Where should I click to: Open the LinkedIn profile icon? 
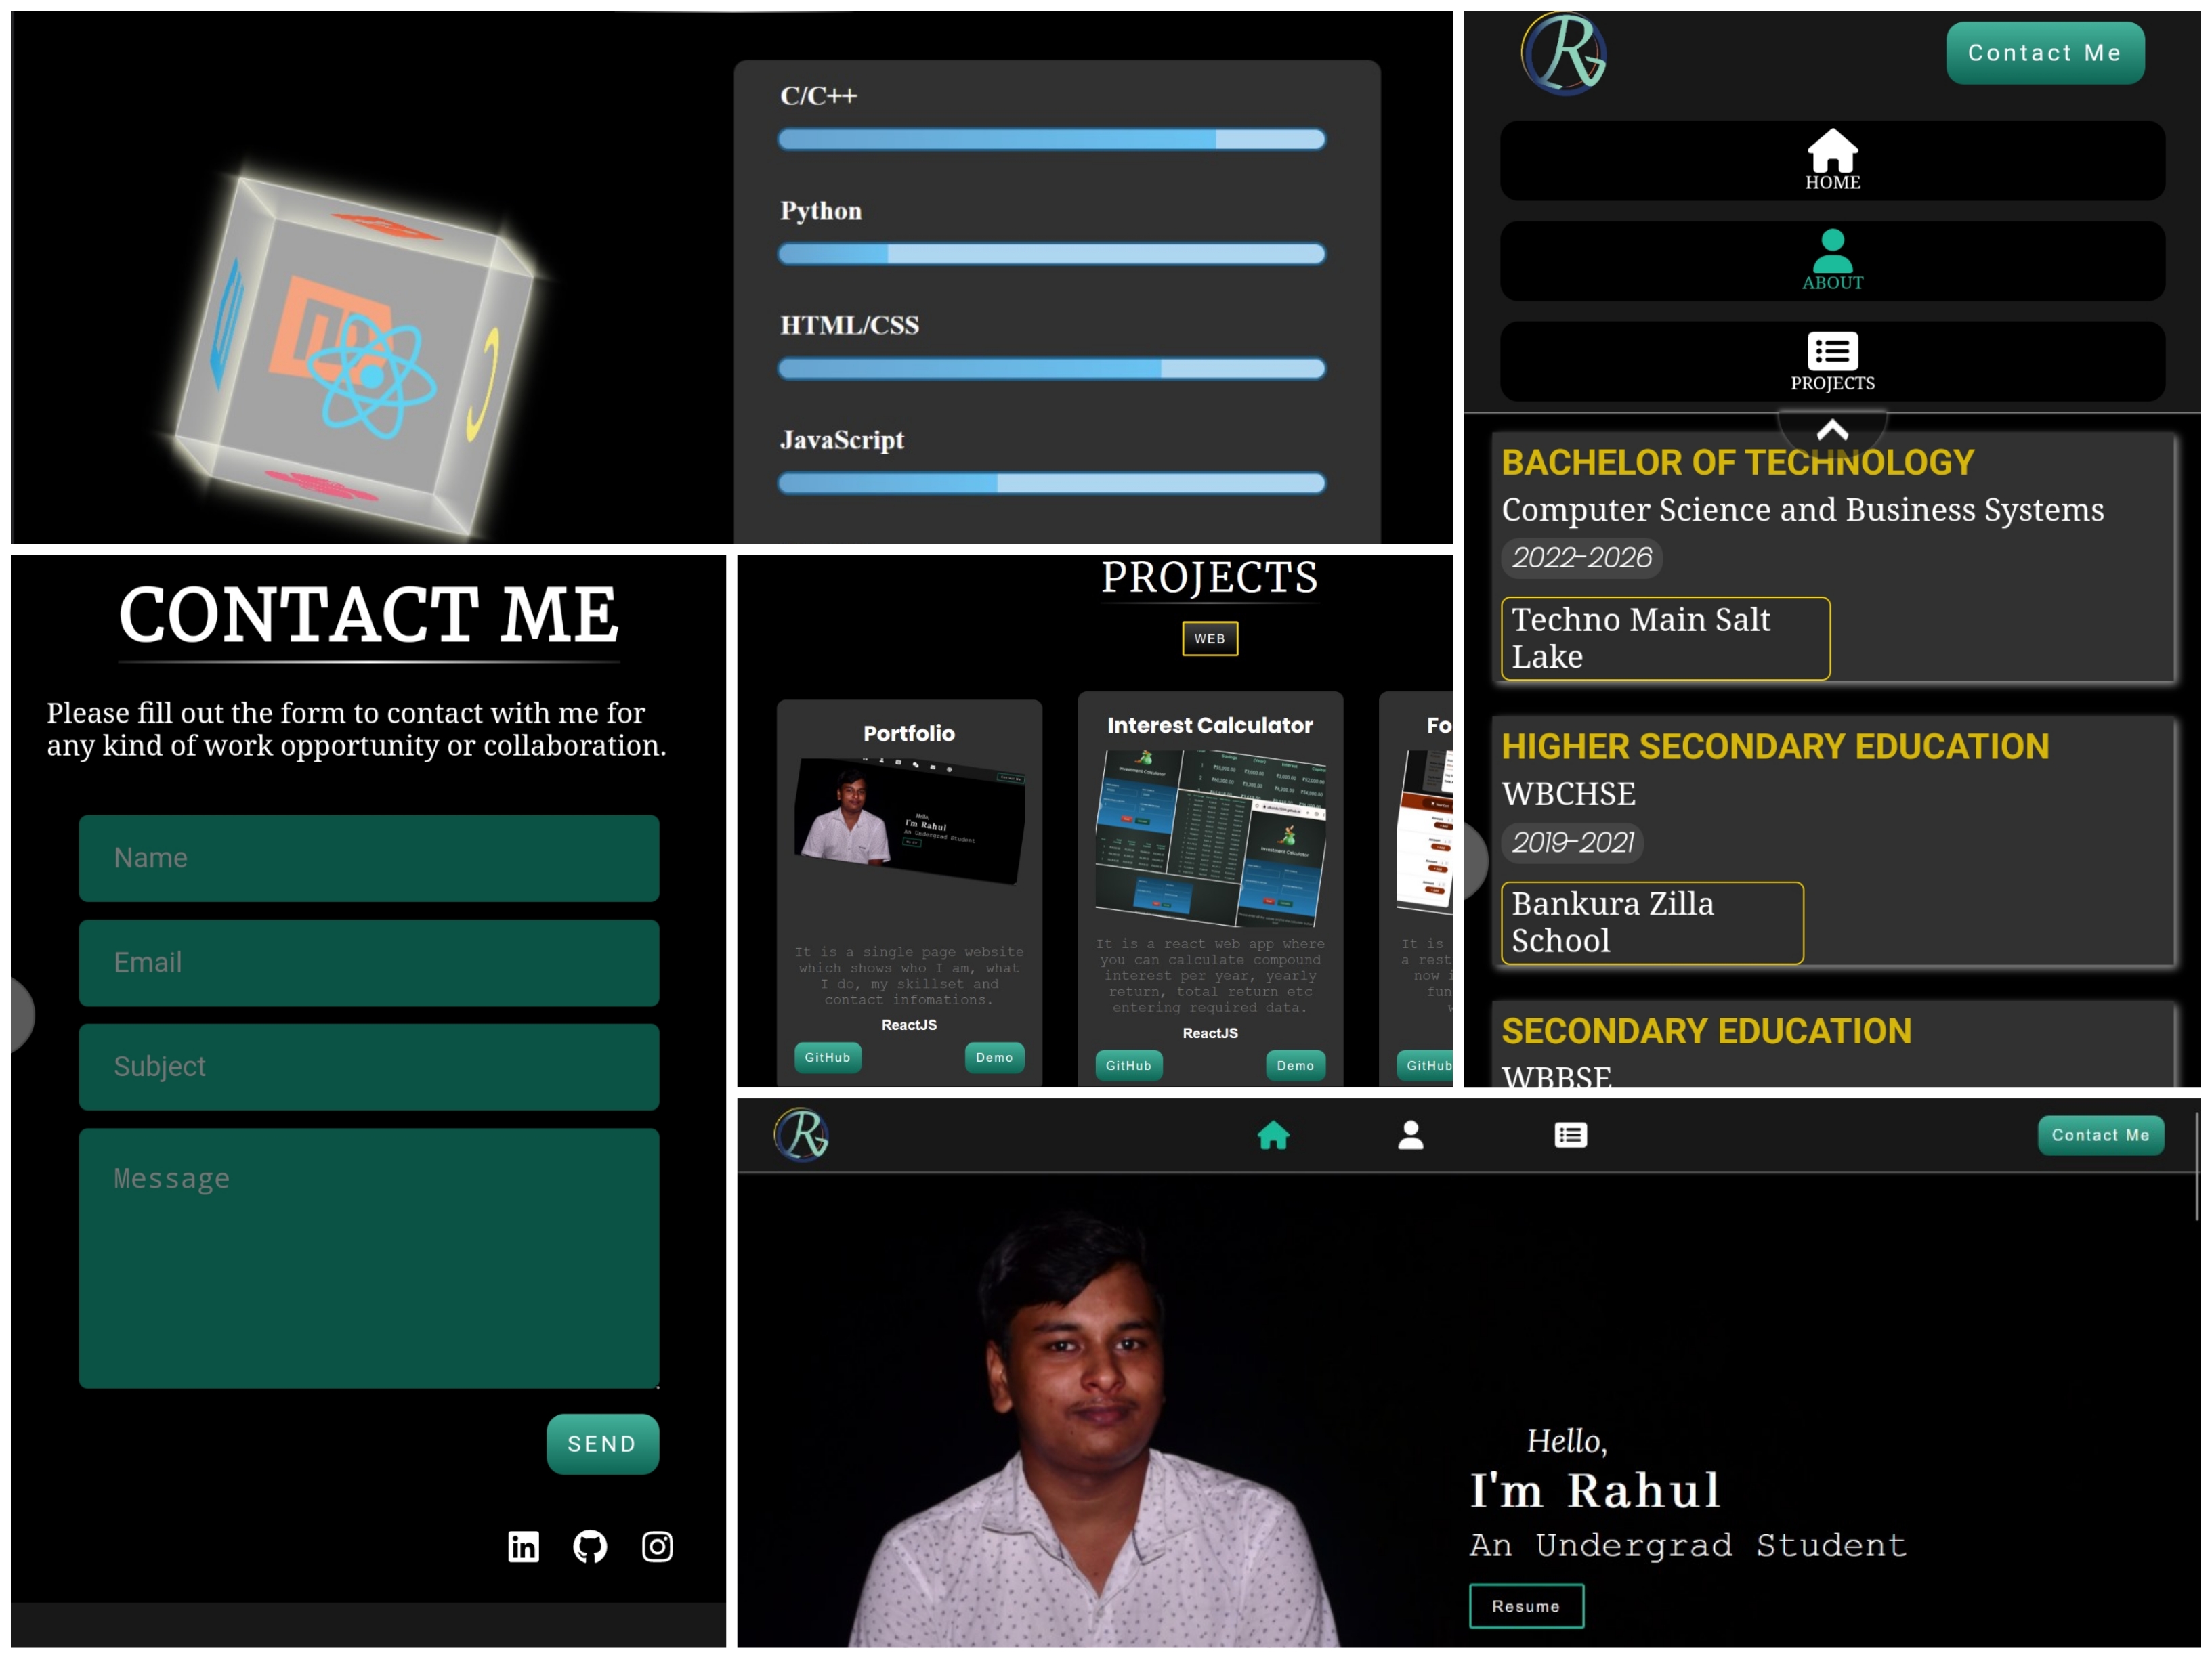pyautogui.click(x=523, y=1546)
